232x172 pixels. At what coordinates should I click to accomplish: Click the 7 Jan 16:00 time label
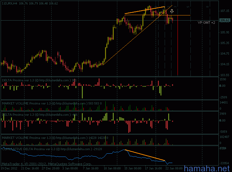pos(91,168)
